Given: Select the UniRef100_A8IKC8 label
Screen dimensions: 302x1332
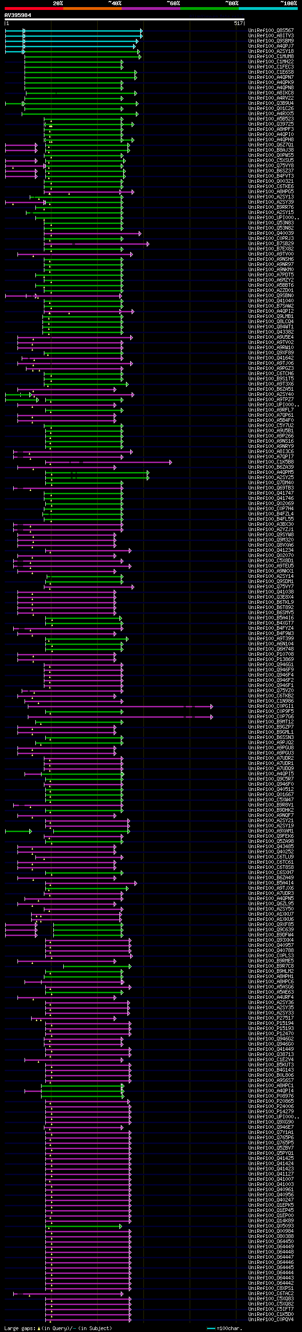Looking at the screenshot, I should [x=271, y=93].
